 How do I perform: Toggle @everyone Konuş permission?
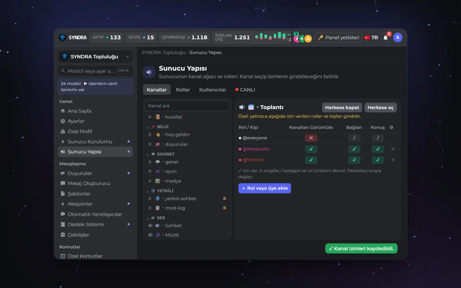(378, 138)
